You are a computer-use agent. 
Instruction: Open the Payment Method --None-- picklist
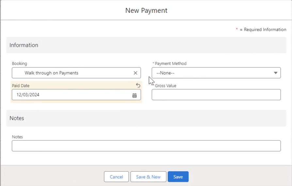pyautogui.click(x=216, y=73)
